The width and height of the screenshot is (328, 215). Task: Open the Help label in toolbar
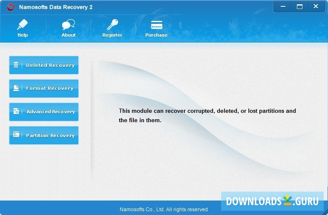[23, 35]
